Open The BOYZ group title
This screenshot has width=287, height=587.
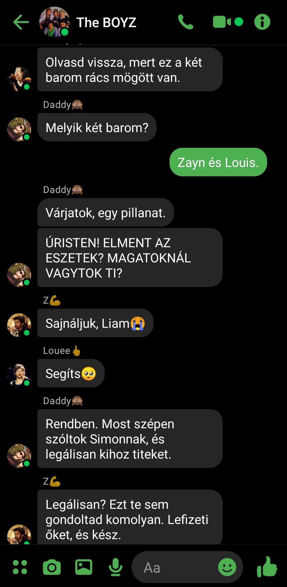pos(106,22)
